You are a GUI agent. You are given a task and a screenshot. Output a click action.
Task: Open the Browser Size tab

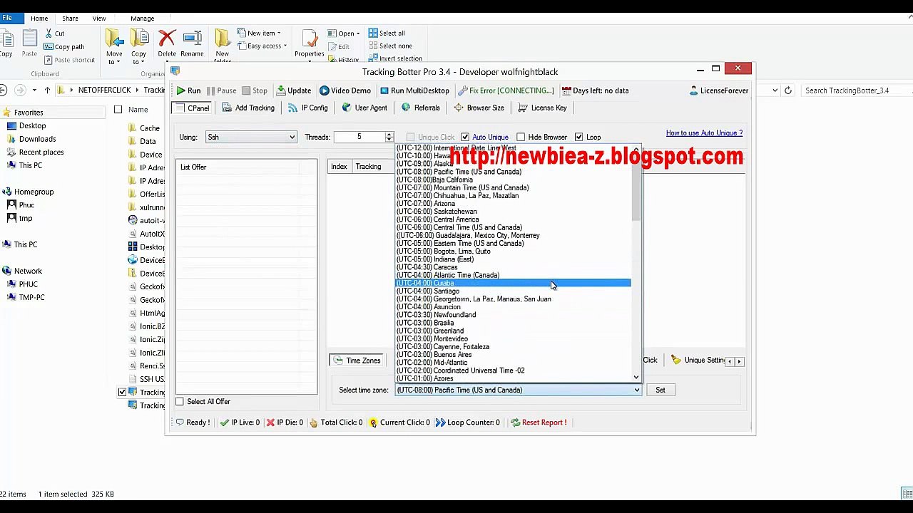click(x=479, y=108)
